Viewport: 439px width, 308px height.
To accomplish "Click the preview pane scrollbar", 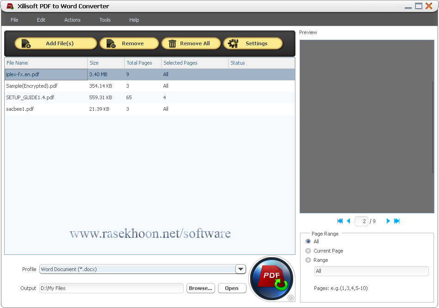I will click(x=433, y=127).
